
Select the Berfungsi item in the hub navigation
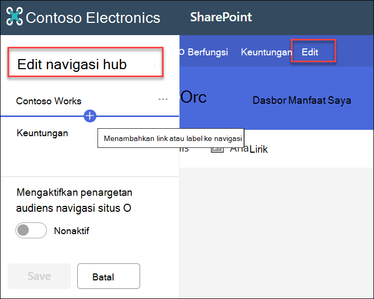(208, 52)
